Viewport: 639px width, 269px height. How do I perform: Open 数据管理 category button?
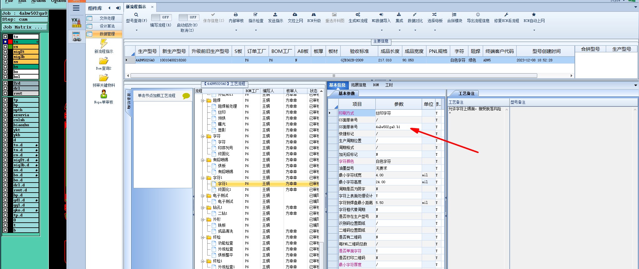tap(104, 34)
